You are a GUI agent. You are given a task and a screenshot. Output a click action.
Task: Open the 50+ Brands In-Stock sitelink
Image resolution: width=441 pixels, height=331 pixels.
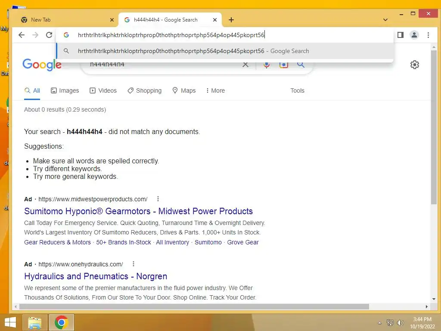(124, 242)
